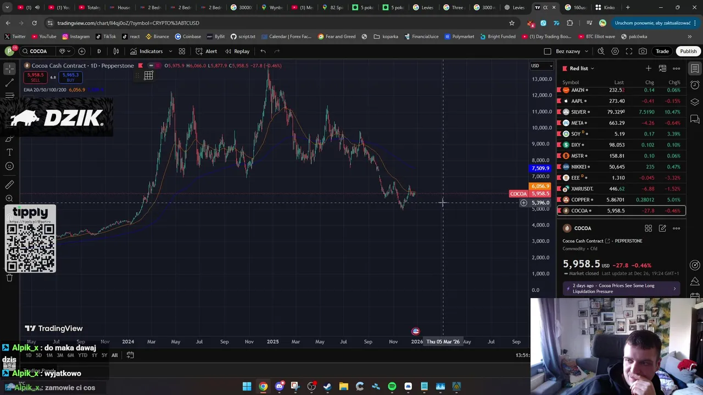The width and height of the screenshot is (703, 395).
Task: Select the D timeframe interval
Action: click(x=99, y=51)
